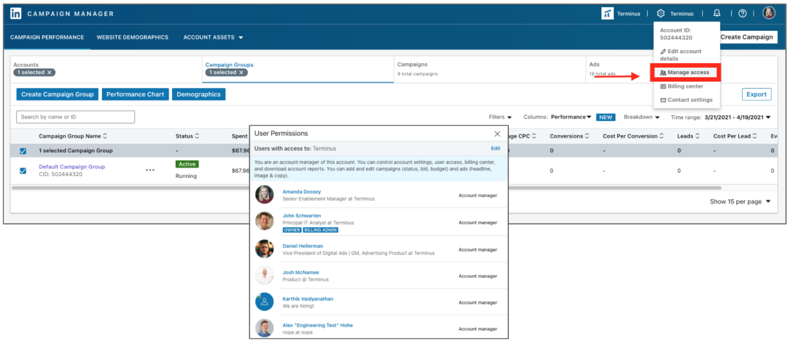Image resolution: width=792 pixels, height=343 pixels.
Task: Change the 'Show 15 per page' dropdown
Action: tap(740, 202)
